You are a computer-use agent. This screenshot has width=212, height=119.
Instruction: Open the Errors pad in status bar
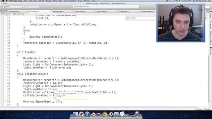[199, 109]
